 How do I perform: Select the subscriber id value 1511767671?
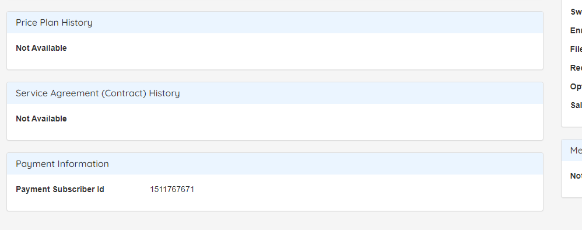point(172,190)
